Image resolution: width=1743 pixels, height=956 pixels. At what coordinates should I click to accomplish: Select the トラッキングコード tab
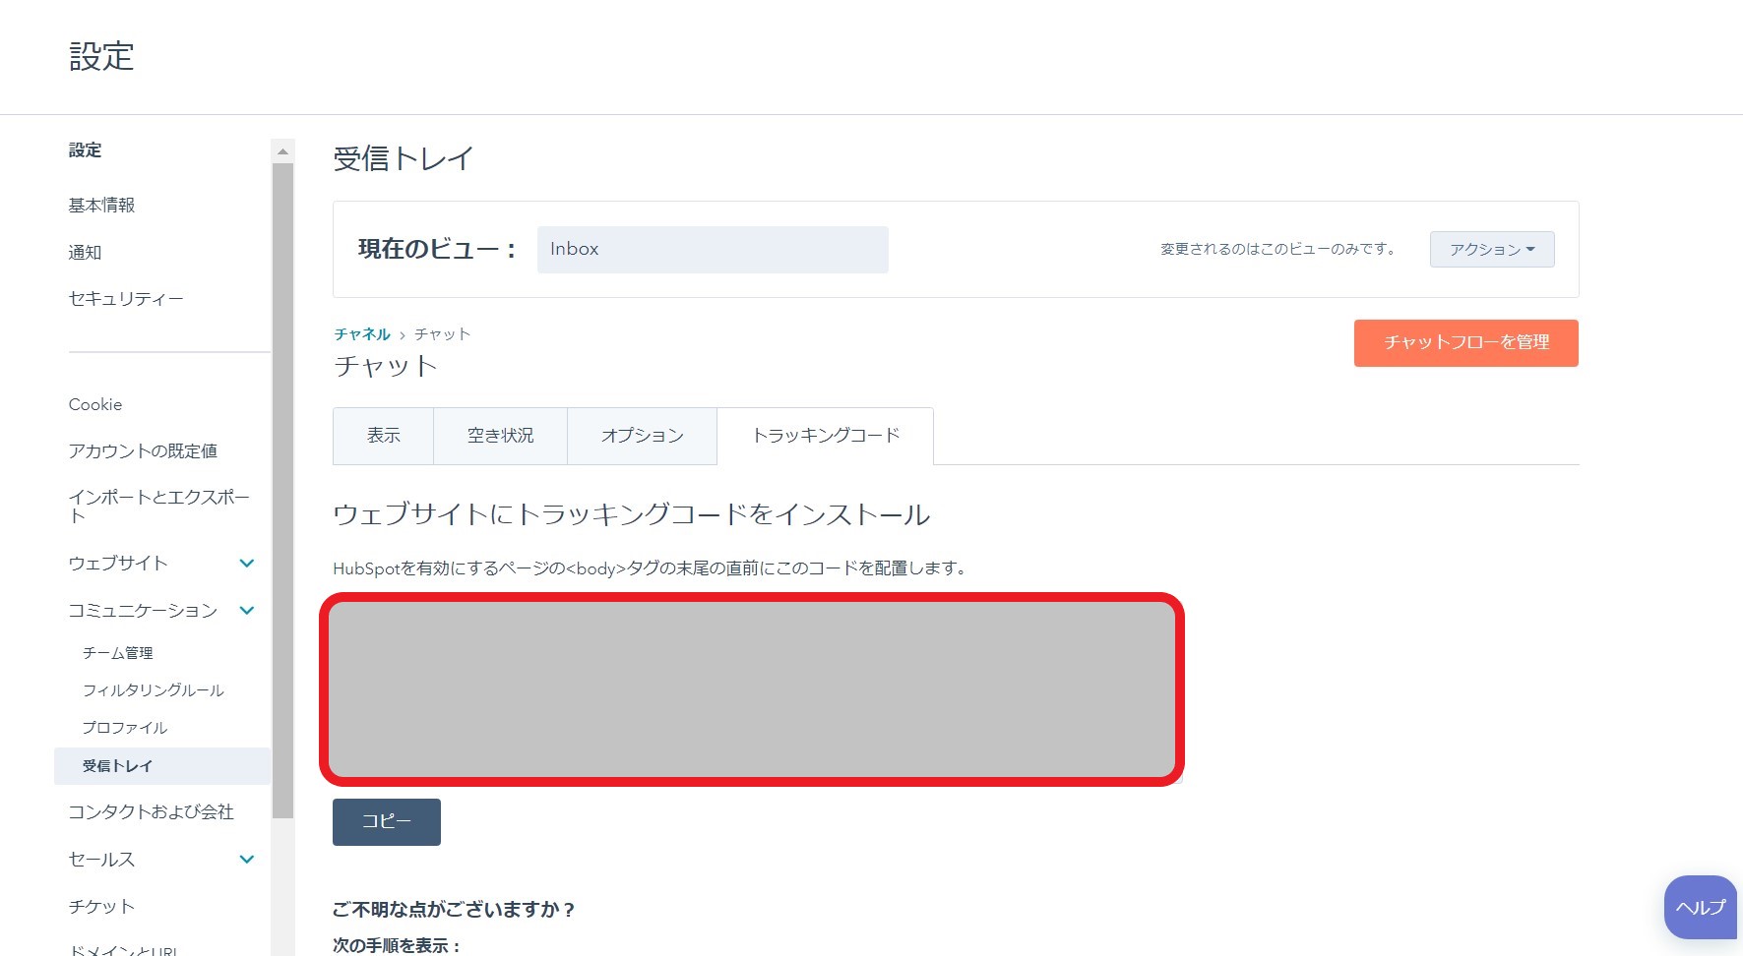825,436
